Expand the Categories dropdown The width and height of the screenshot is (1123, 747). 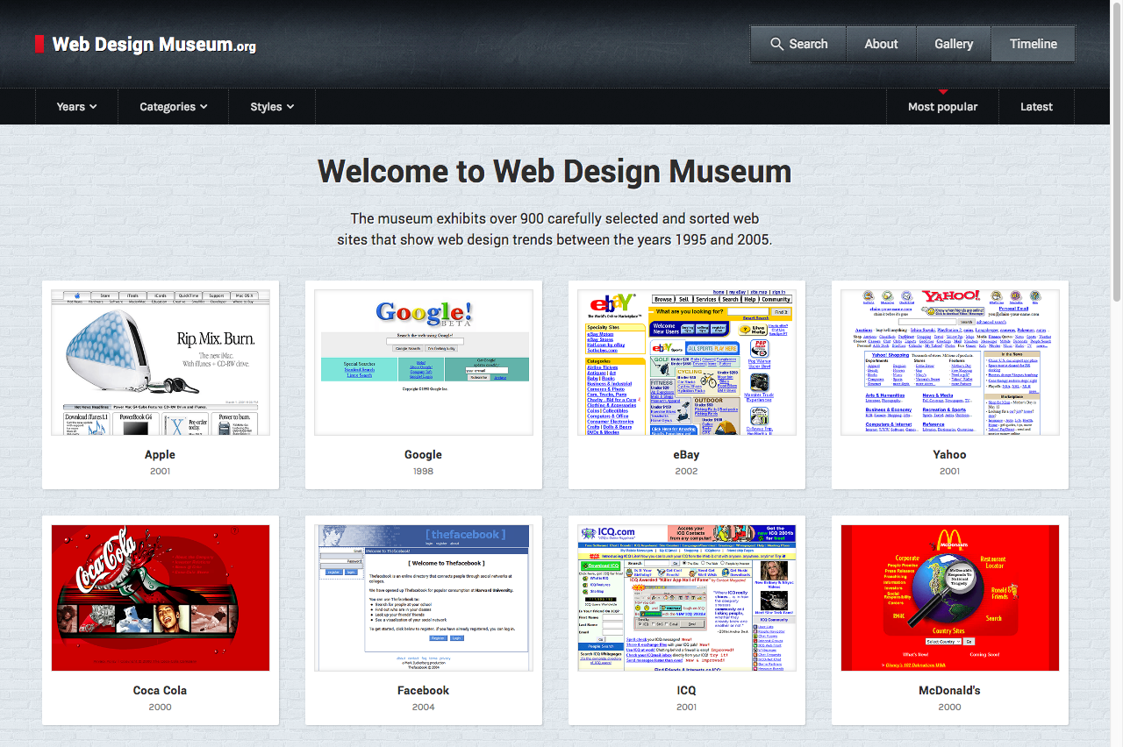click(173, 106)
